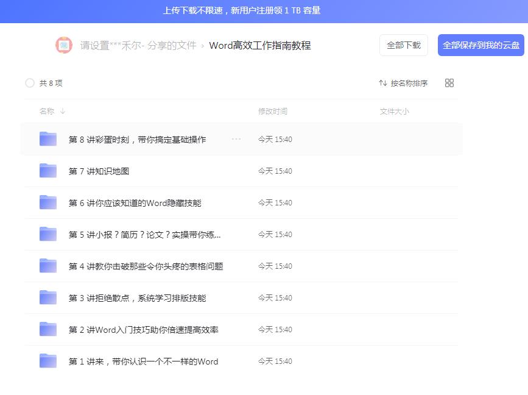The width and height of the screenshot is (528, 395).
Task: Click the 文件大小 column header
Action: pos(394,111)
